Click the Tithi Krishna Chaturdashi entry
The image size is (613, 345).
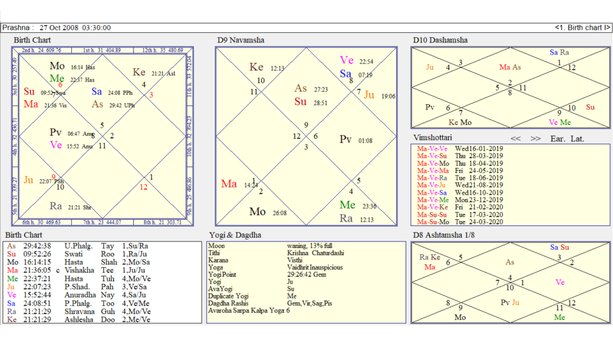(x=276, y=253)
